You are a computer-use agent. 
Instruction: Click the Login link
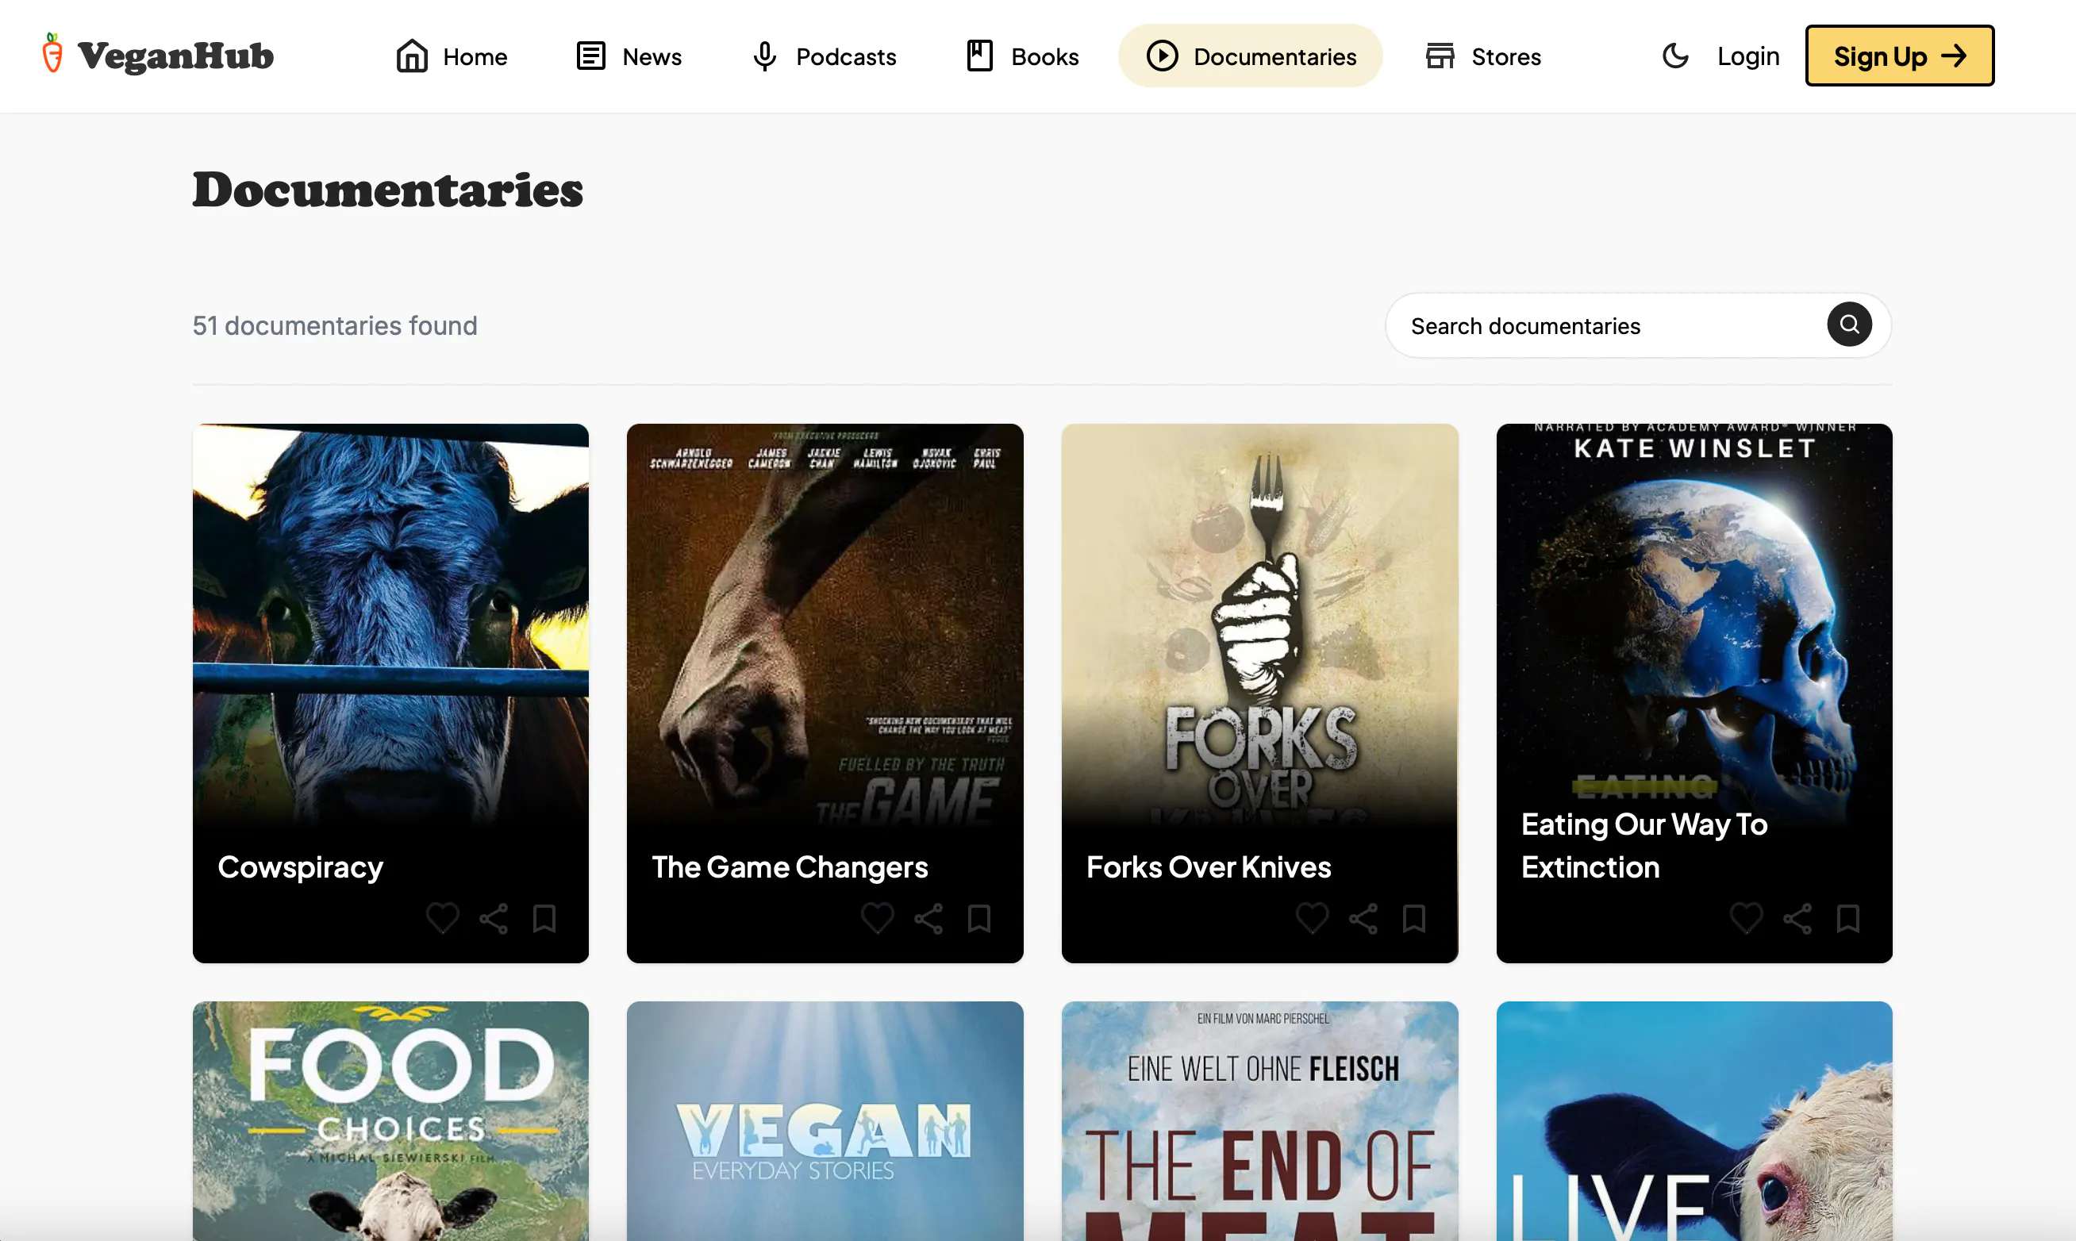[x=1748, y=56]
